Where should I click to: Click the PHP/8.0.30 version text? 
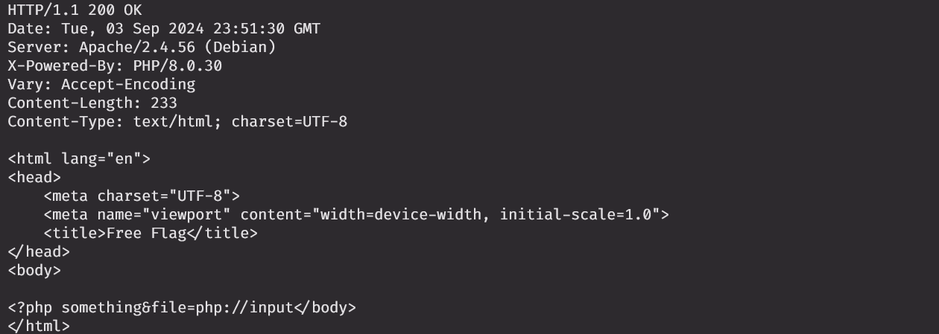[x=177, y=66]
